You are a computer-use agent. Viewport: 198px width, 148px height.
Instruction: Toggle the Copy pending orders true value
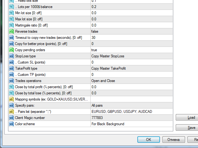pos(131,50)
